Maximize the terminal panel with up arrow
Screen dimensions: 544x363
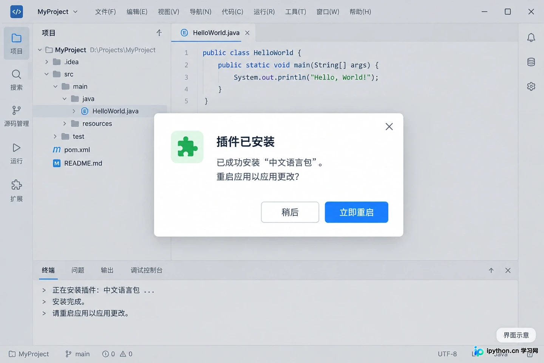(491, 270)
